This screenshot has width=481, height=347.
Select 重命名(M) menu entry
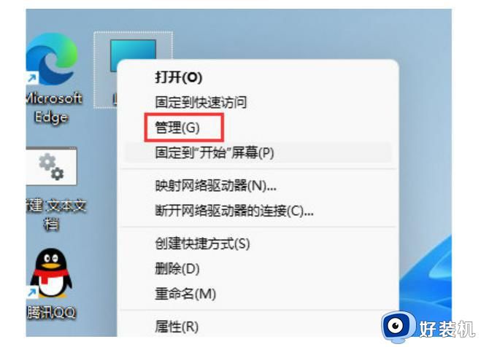pyautogui.click(x=185, y=294)
